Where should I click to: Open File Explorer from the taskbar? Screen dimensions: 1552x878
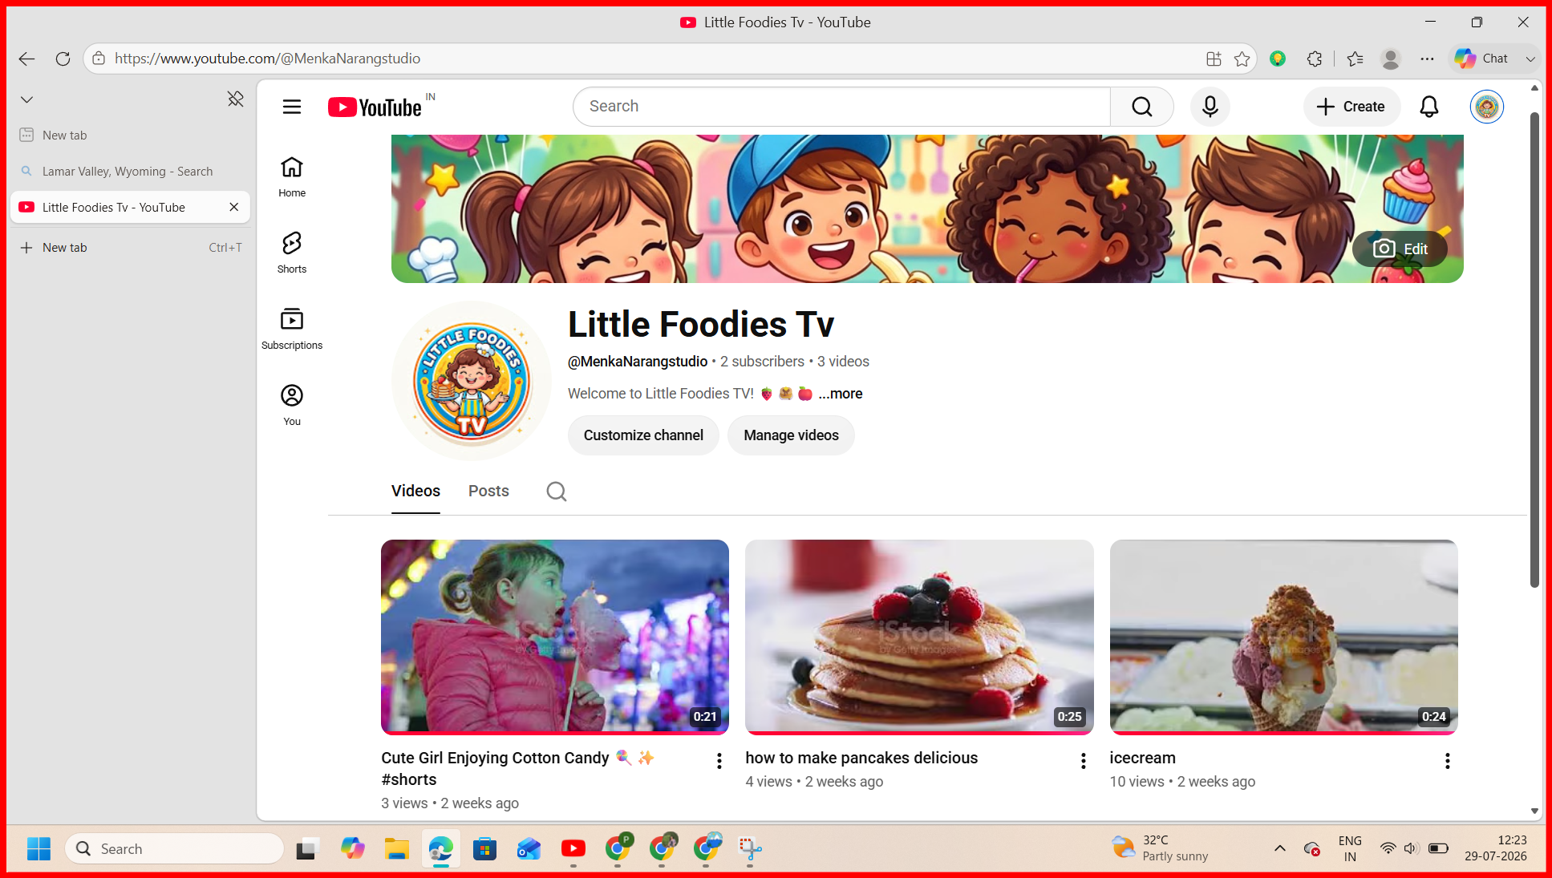pyautogui.click(x=396, y=848)
